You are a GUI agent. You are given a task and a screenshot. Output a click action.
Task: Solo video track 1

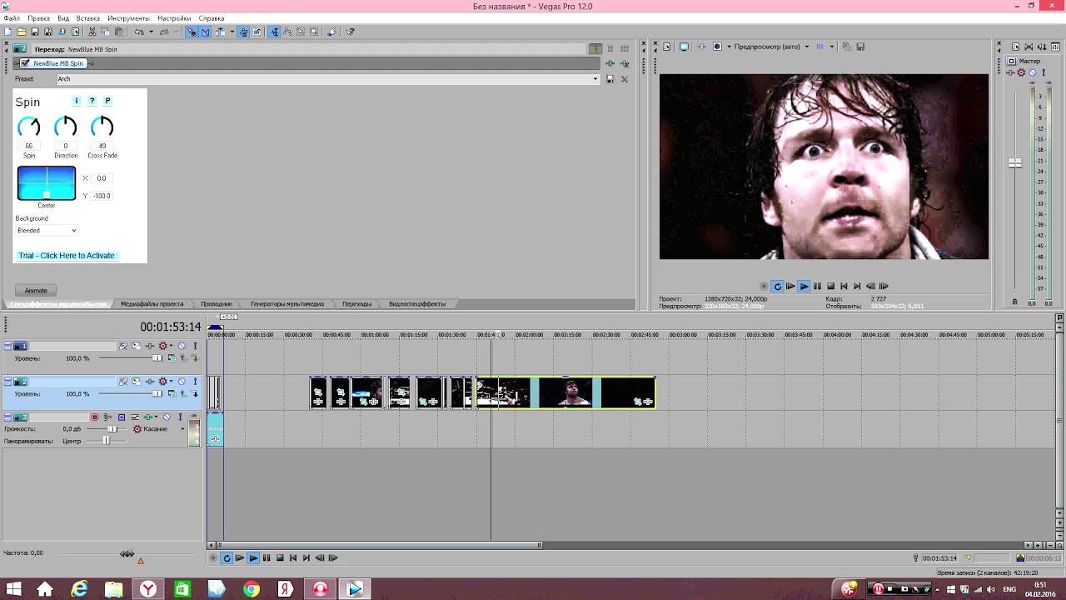coord(195,346)
